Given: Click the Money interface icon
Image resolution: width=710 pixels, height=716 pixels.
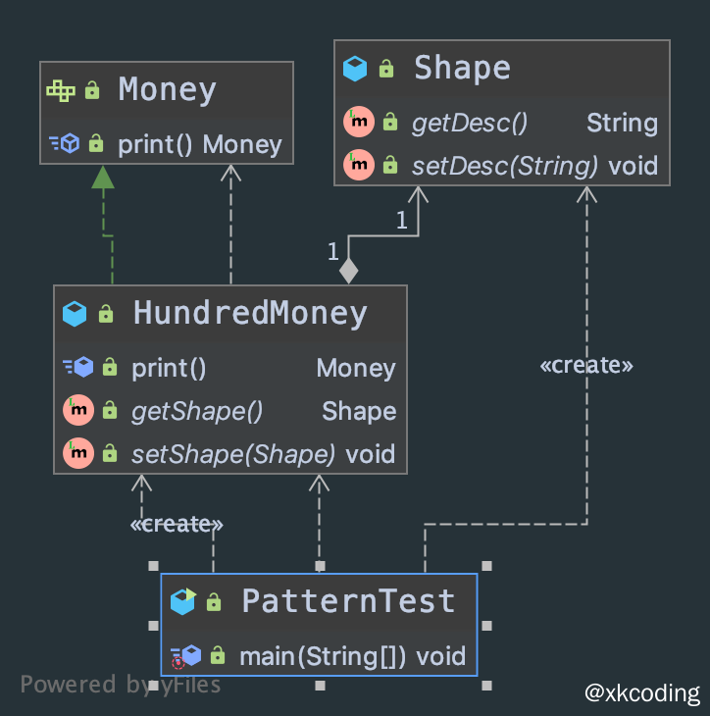Looking at the screenshot, I should [61, 90].
